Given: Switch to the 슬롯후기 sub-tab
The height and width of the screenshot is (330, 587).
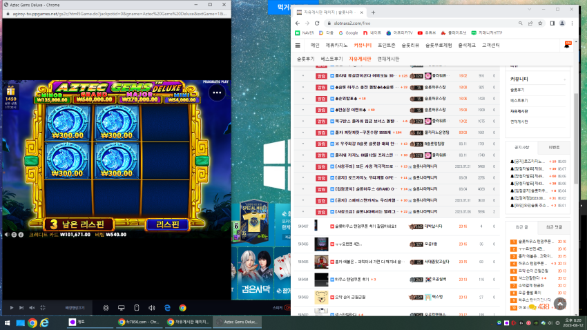Looking at the screenshot, I should point(306,59).
